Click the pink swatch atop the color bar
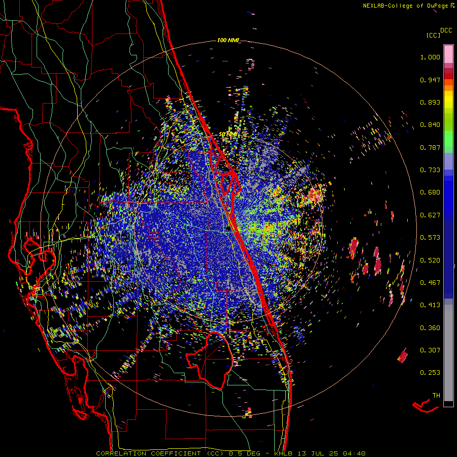457x457 pixels. point(448,54)
